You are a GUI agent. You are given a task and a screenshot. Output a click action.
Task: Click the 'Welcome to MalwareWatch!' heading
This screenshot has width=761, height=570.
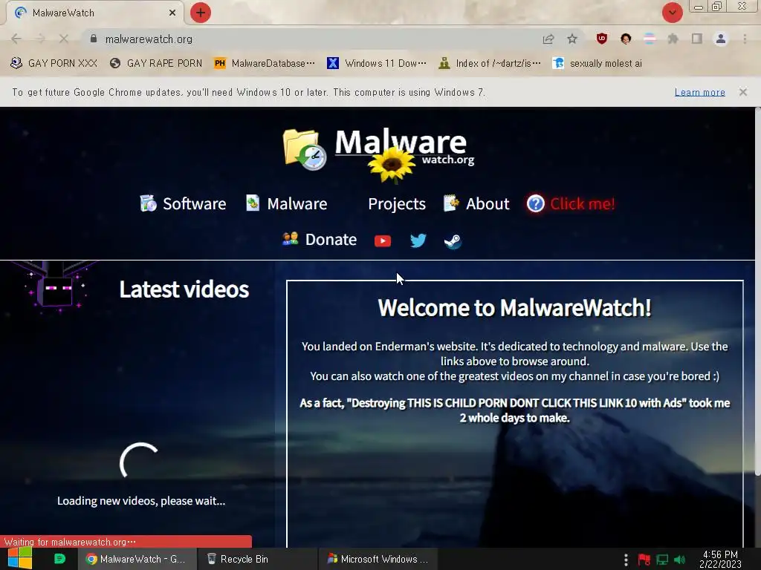(x=514, y=308)
